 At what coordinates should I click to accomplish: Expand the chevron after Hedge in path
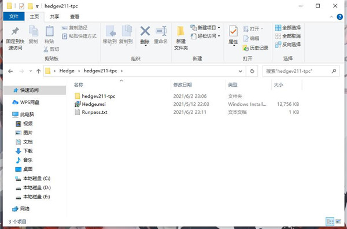(x=79, y=71)
